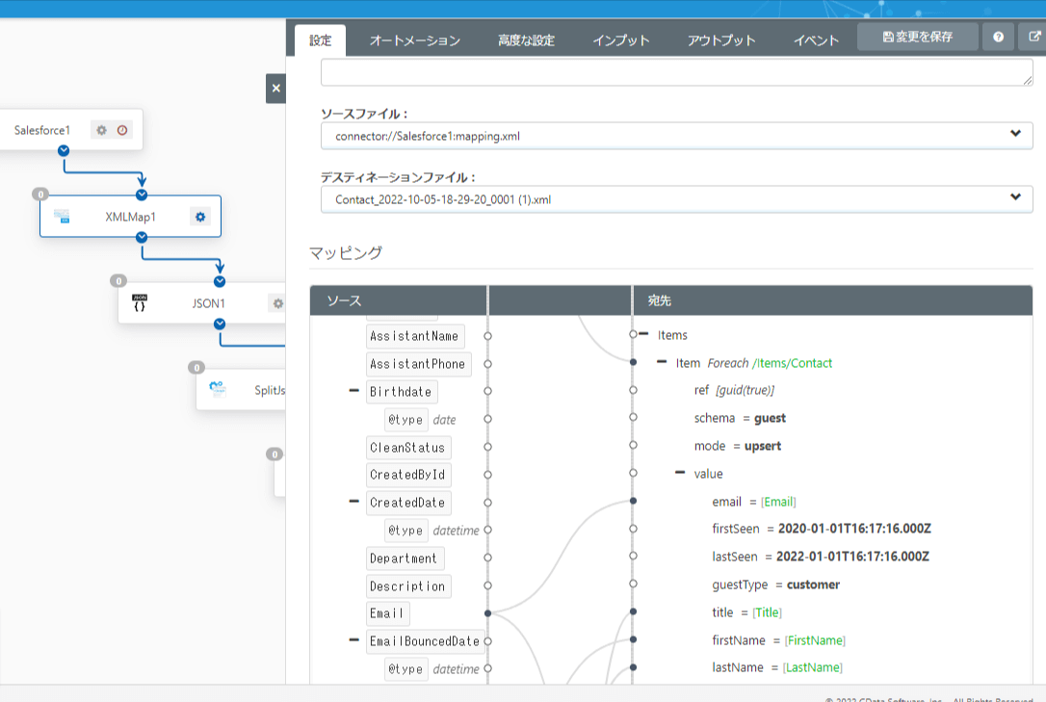Image resolution: width=1046 pixels, height=702 pixels.
Task: Collapse EmailBouncedDate source node
Action: [354, 640]
